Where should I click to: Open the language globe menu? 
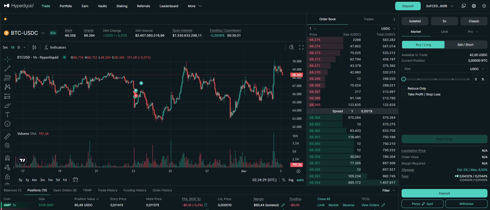coord(474,6)
